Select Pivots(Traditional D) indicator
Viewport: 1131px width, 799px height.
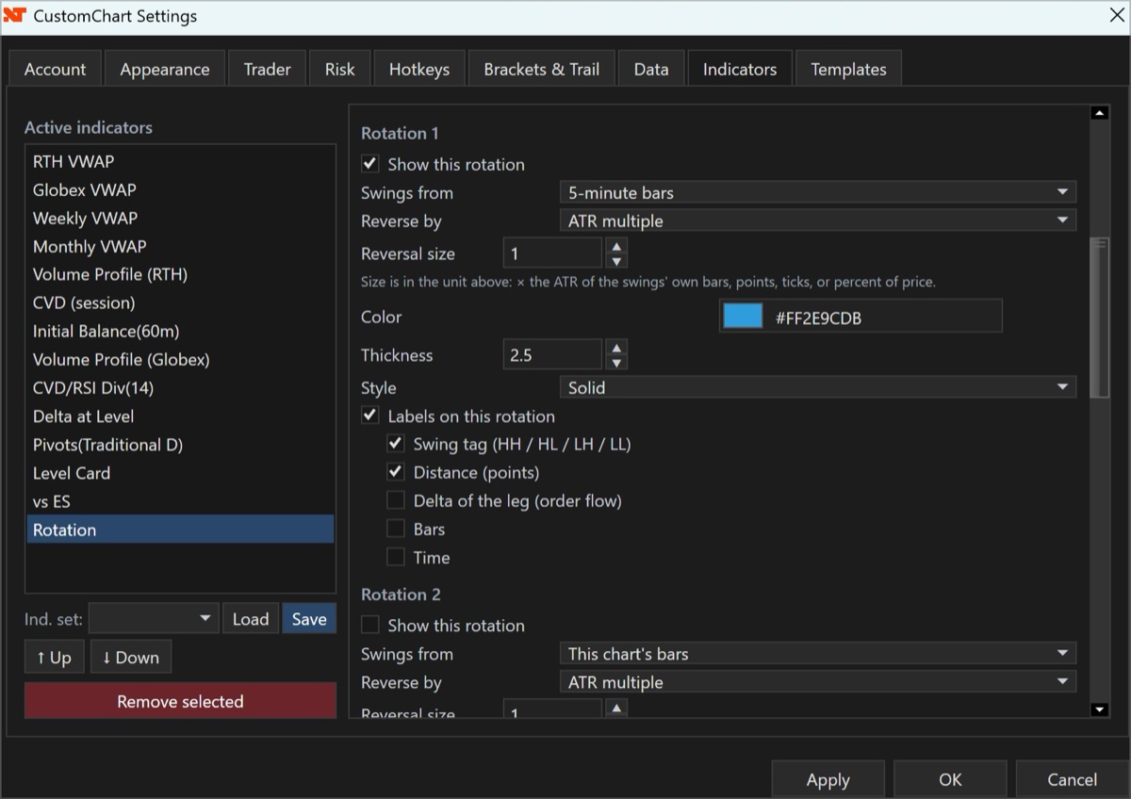coord(180,444)
